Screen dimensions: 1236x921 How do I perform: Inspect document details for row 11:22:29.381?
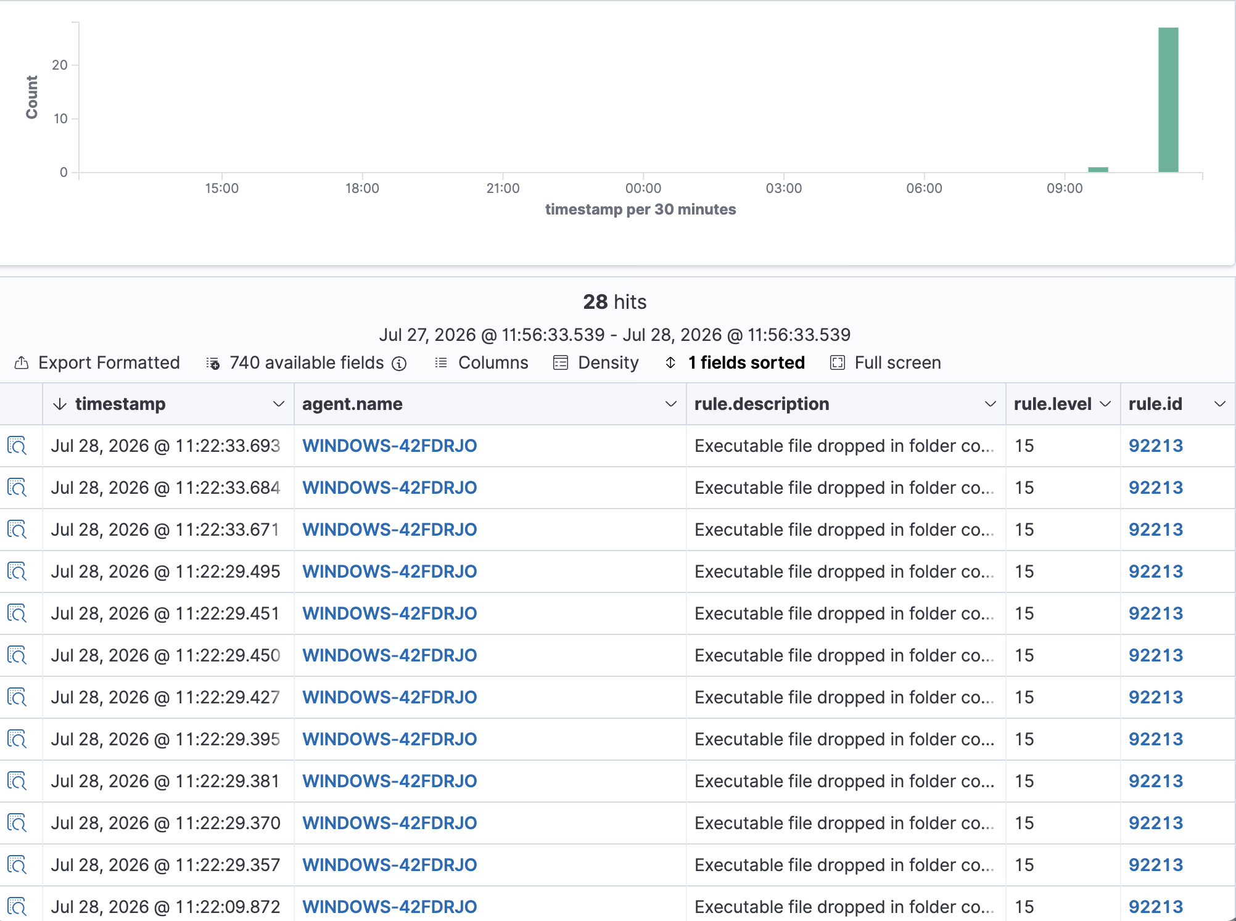click(17, 781)
